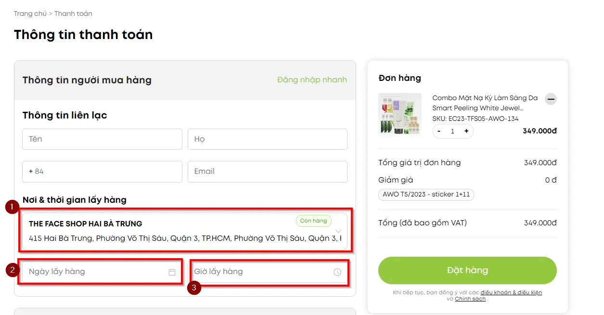
Task: Open THE FACE SHOP HAI BÀ TRƯNG store selector
Action: coord(185,231)
